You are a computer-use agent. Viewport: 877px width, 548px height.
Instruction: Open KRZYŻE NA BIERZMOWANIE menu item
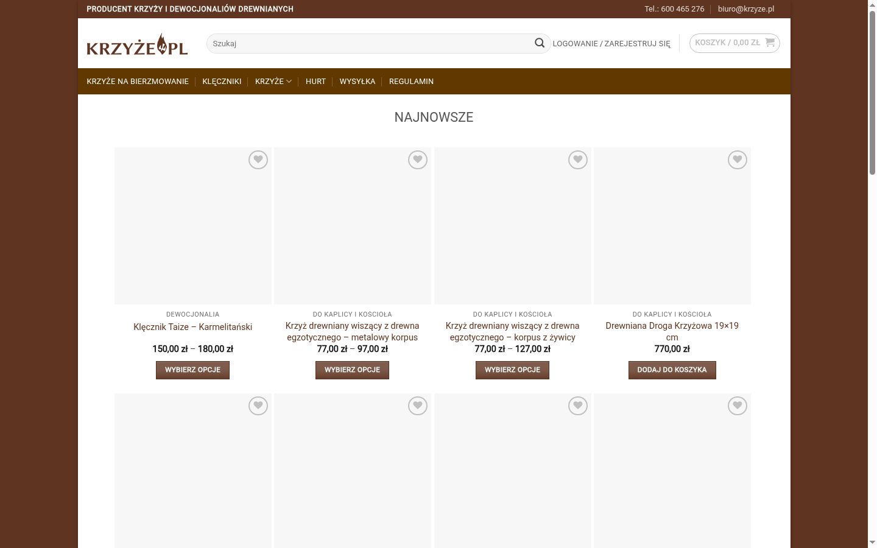point(138,82)
